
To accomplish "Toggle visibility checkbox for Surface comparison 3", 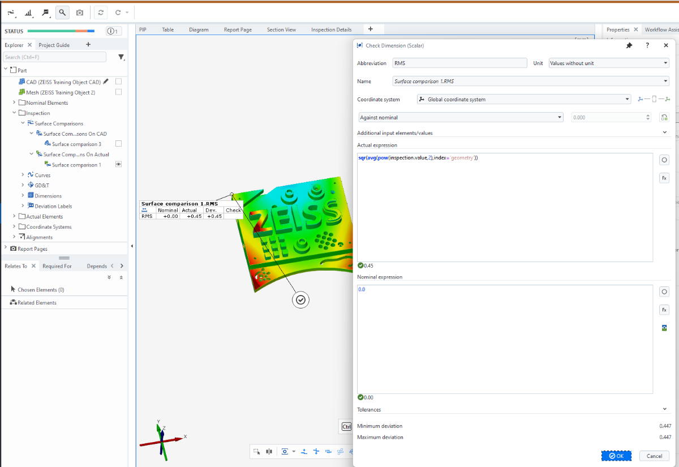I will [119, 144].
